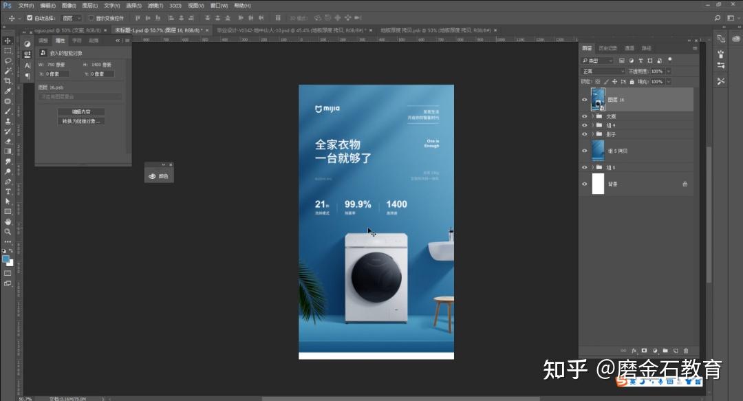Open the blend mode 正常 dropdown
The width and height of the screenshot is (743, 401).
click(x=603, y=71)
